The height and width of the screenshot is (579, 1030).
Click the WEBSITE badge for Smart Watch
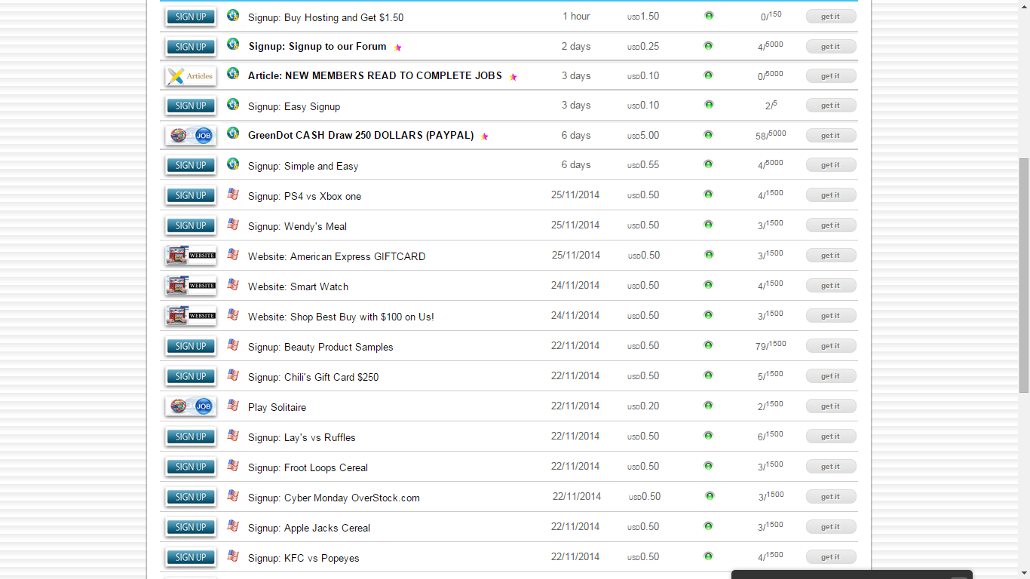(191, 286)
